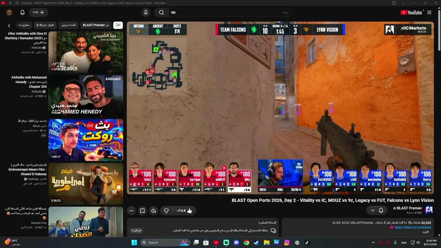Viewport: 441px width, 248px height.
Task: Open the Hashtag channel link
Action: (38, 179)
